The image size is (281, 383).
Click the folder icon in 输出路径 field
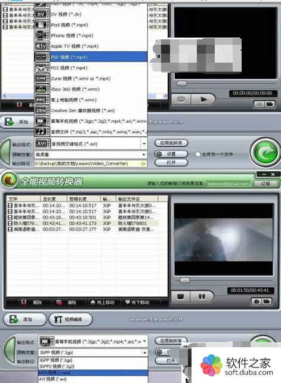pos(143,163)
